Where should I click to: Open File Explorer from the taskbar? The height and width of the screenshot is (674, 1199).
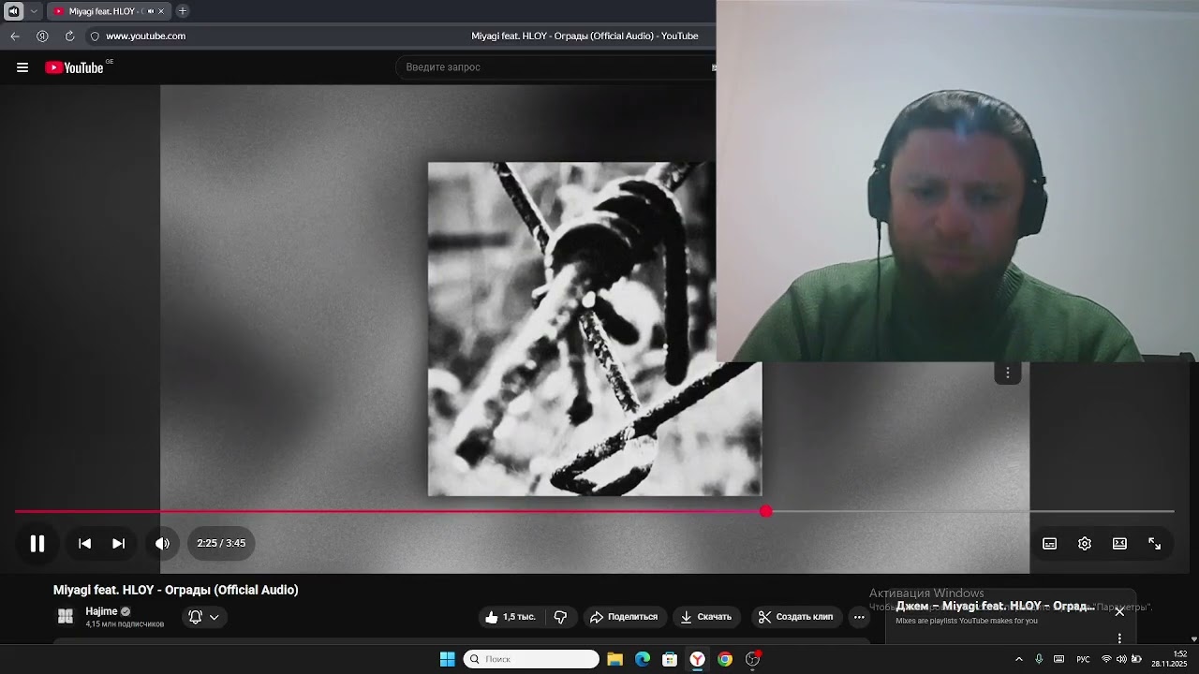[615, 659]
